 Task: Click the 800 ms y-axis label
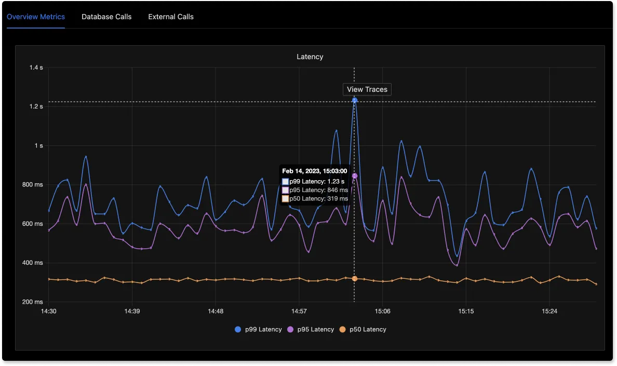(x=33, y=185)
